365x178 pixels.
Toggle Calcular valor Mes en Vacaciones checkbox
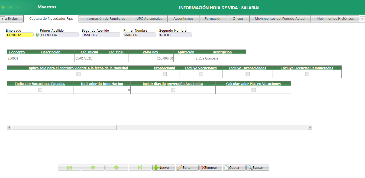253,90
